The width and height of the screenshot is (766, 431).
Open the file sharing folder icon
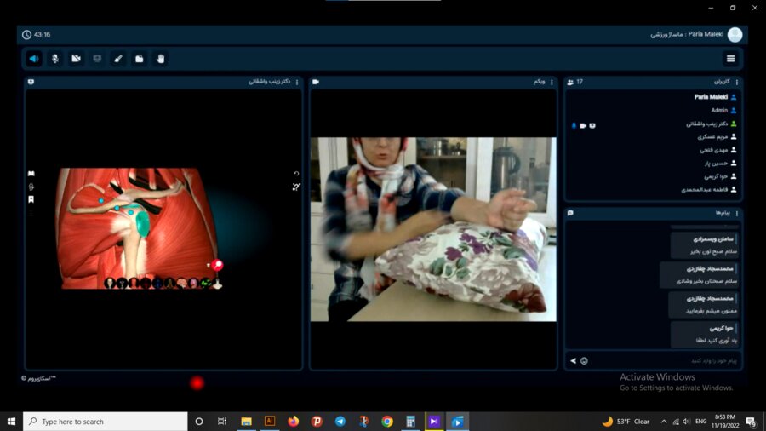click(140, 59)
